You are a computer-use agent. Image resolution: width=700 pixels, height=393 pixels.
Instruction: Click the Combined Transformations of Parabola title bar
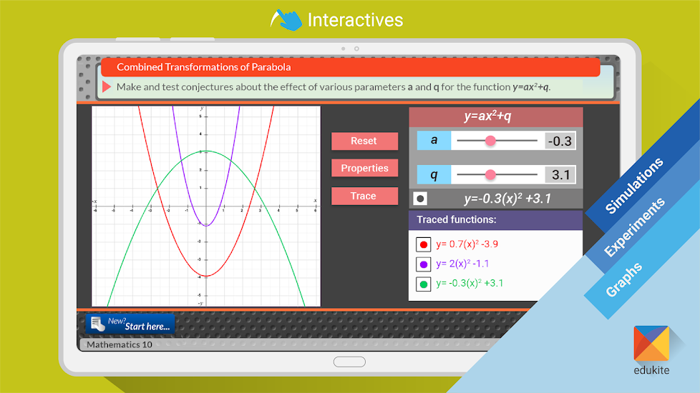(350, 67)
